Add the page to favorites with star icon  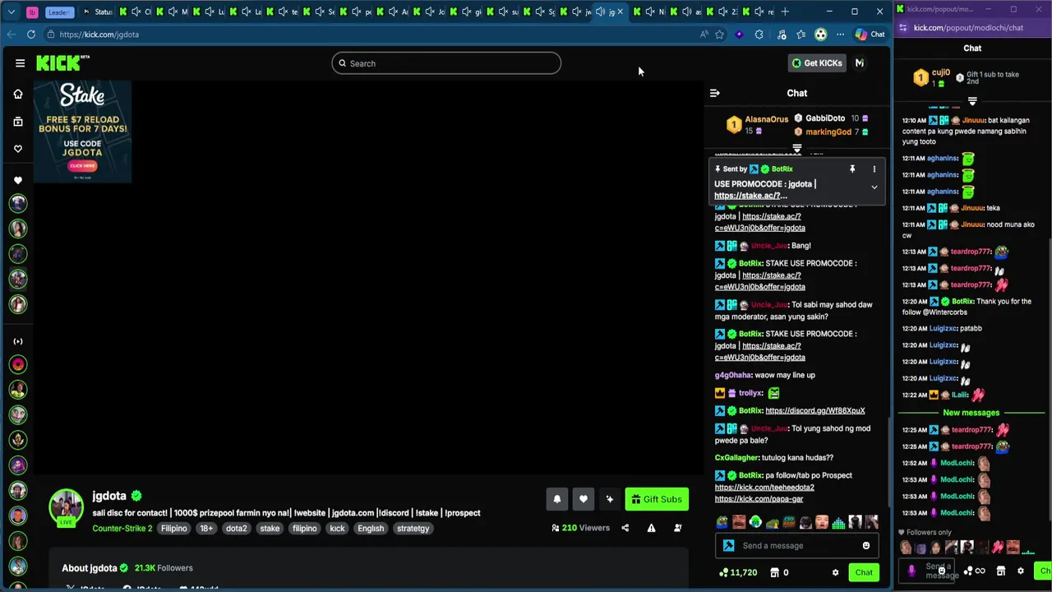click(719, 35)
